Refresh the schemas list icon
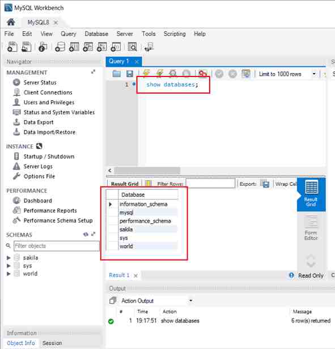 tap(86, 235)
